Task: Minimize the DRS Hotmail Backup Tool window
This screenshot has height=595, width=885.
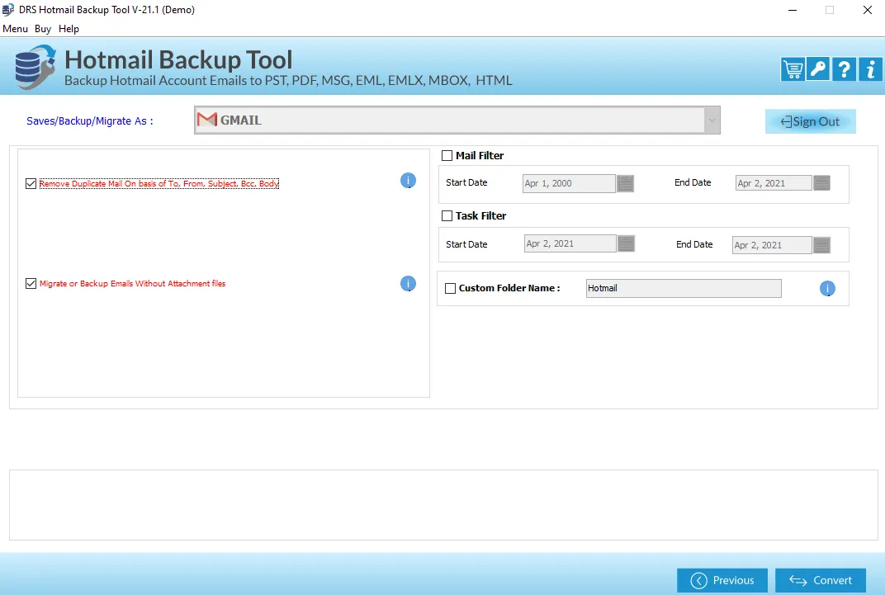Action: click(793, 10)
